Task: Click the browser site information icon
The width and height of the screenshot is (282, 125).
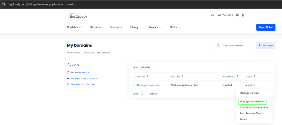Action: pos(4,4)
